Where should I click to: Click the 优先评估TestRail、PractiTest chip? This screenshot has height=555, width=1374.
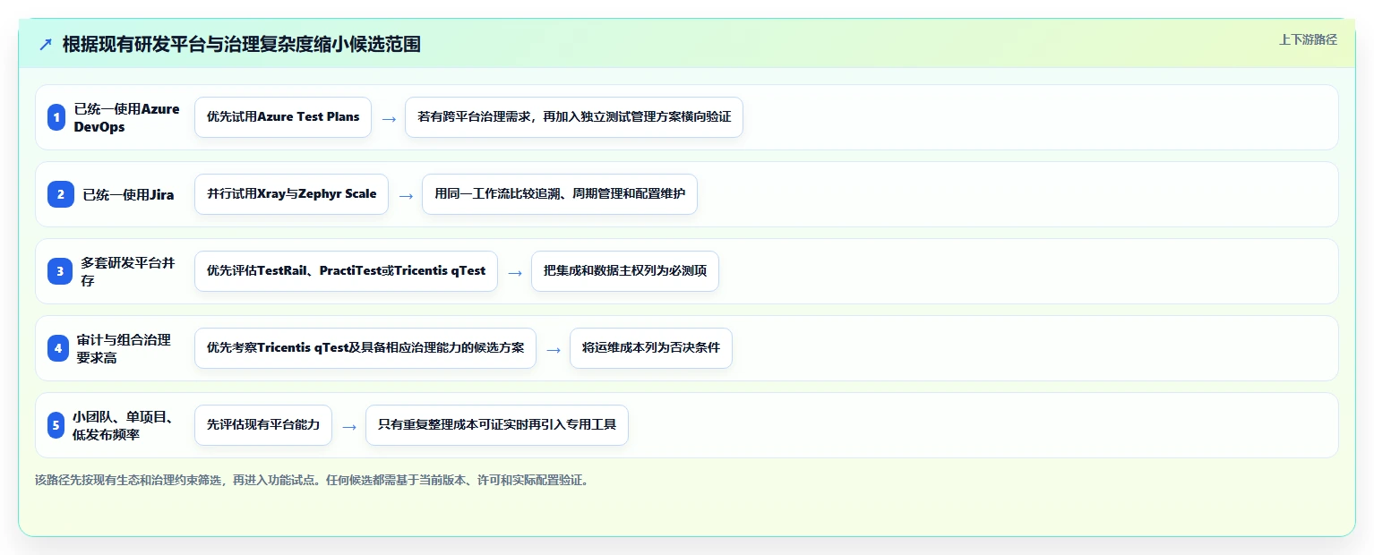pos(346,271)
